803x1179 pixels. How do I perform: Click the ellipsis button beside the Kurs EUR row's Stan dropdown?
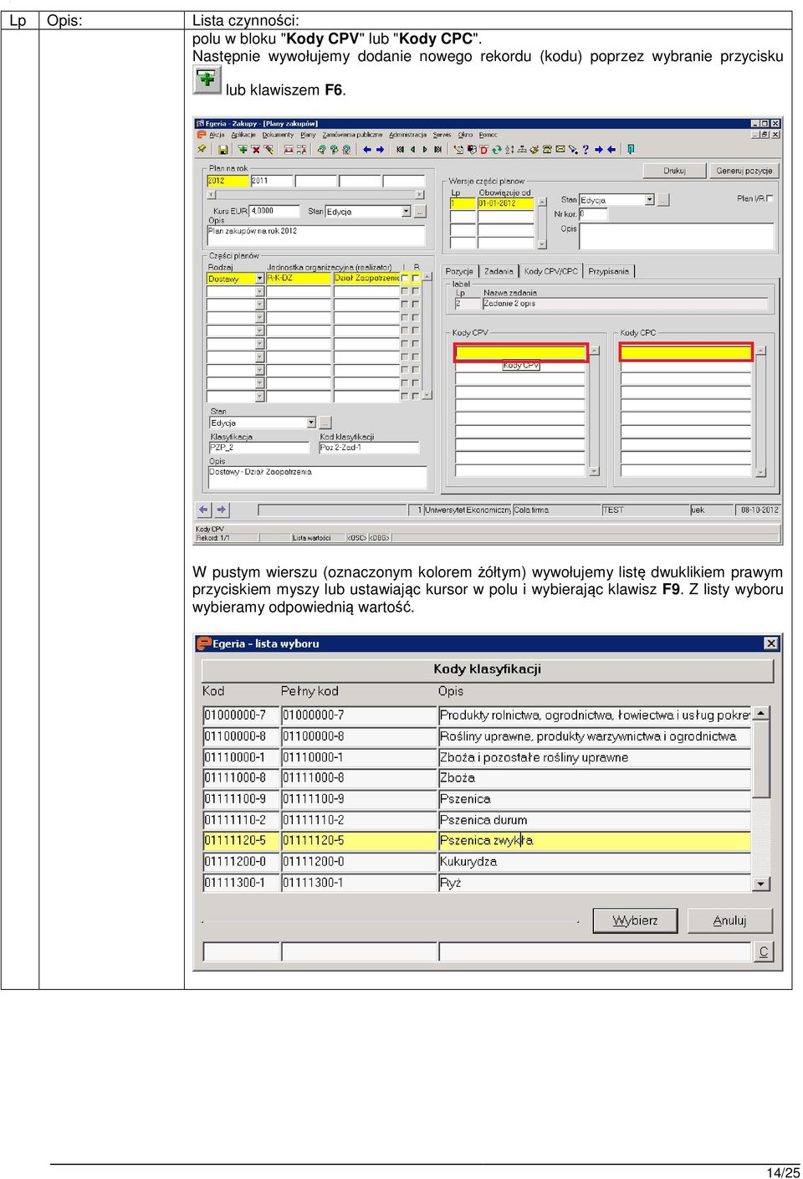[x=420, y=212]
